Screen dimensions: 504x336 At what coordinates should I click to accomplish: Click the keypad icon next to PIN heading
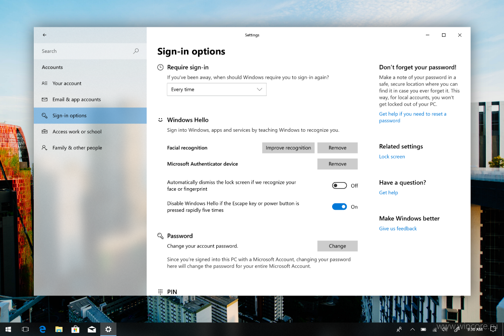click(x=160, y=292)
